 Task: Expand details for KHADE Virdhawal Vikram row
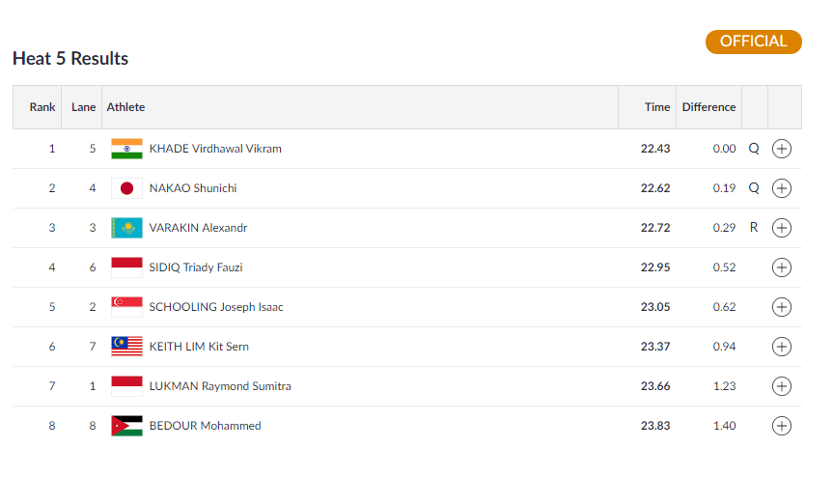click(x=782, y=149)
